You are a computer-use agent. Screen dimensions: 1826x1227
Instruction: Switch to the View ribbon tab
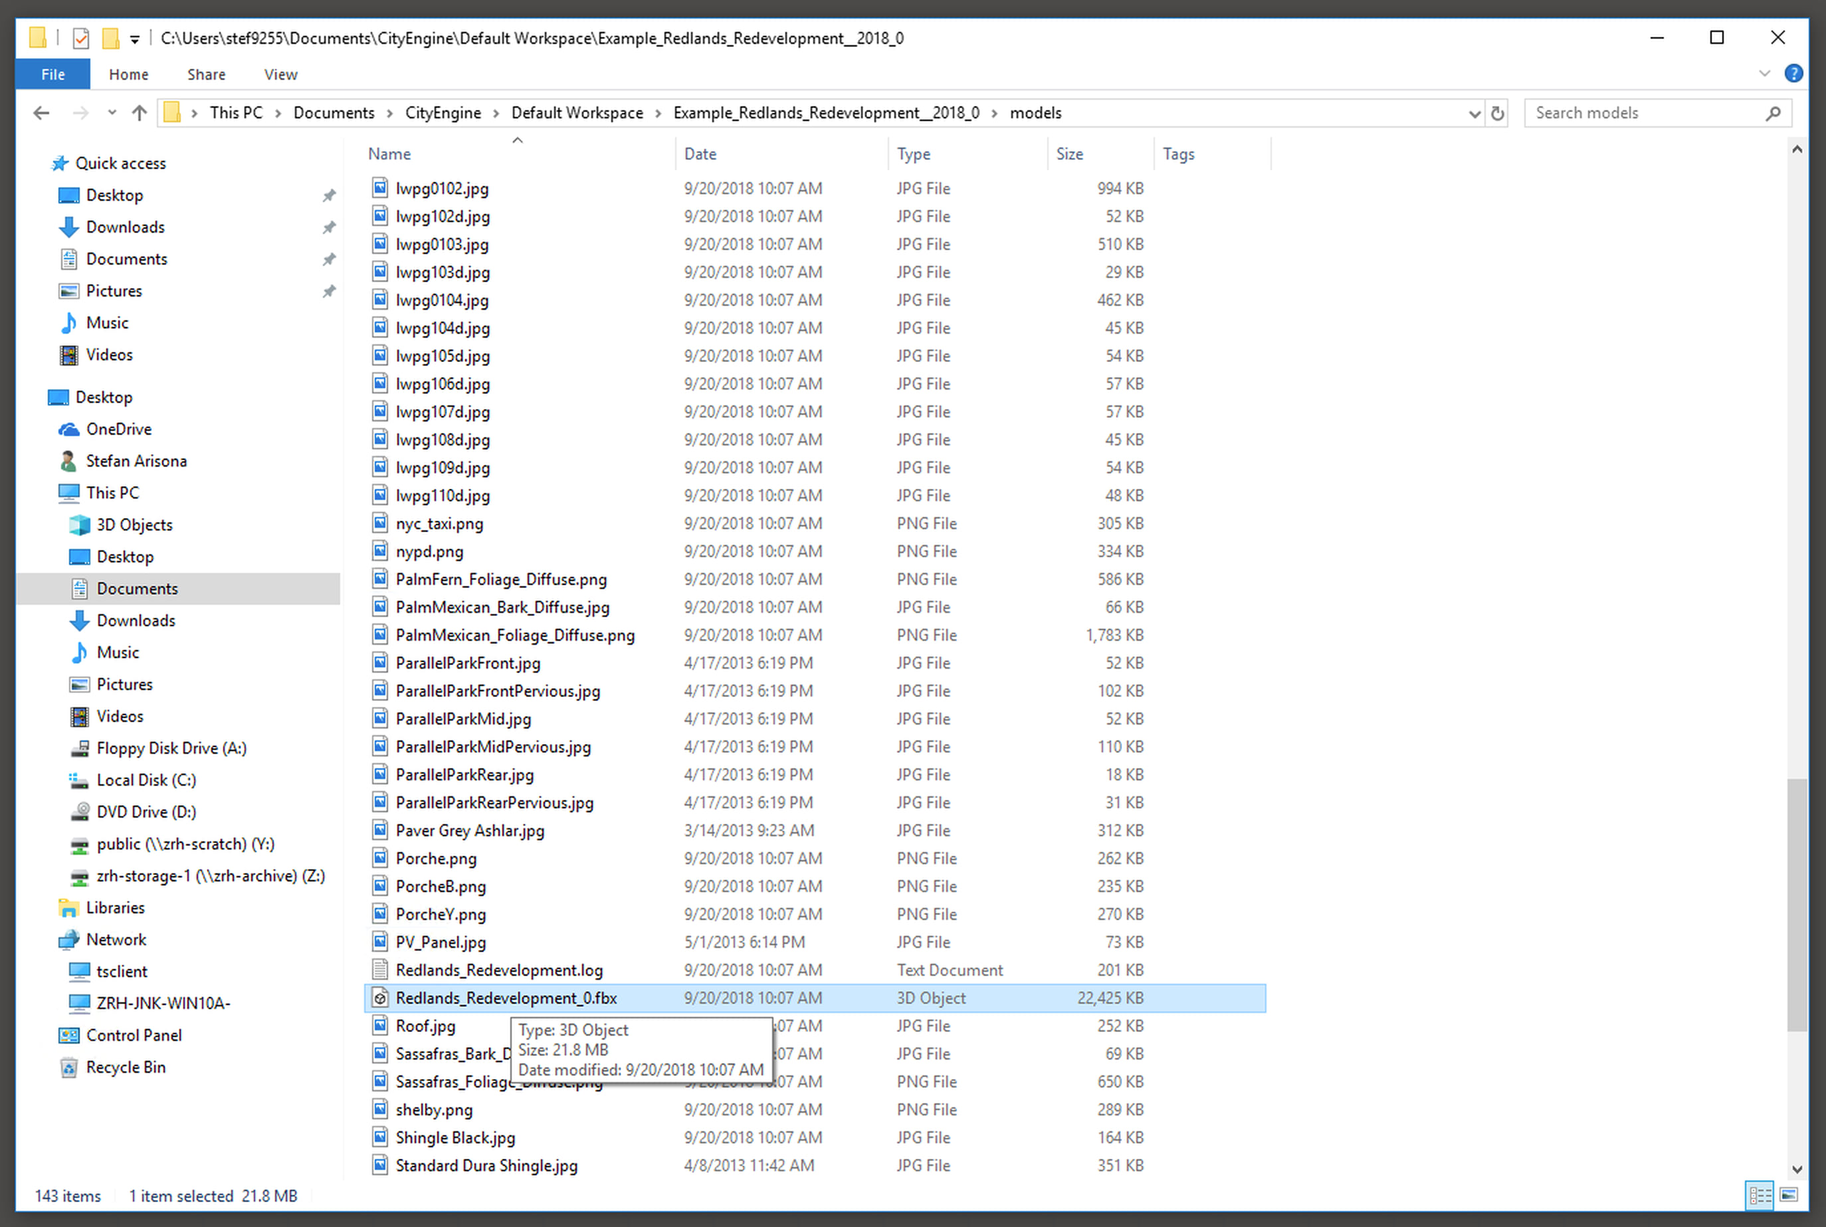(x=280, y=74)
